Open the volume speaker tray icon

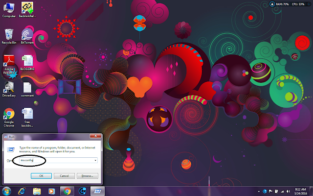click(288, 192)
